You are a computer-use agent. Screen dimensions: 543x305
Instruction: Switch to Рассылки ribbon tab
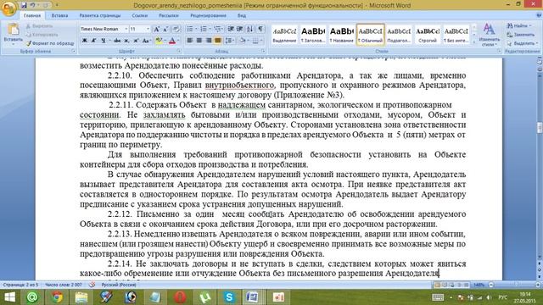pyautogui.click(x=168, y=15)
